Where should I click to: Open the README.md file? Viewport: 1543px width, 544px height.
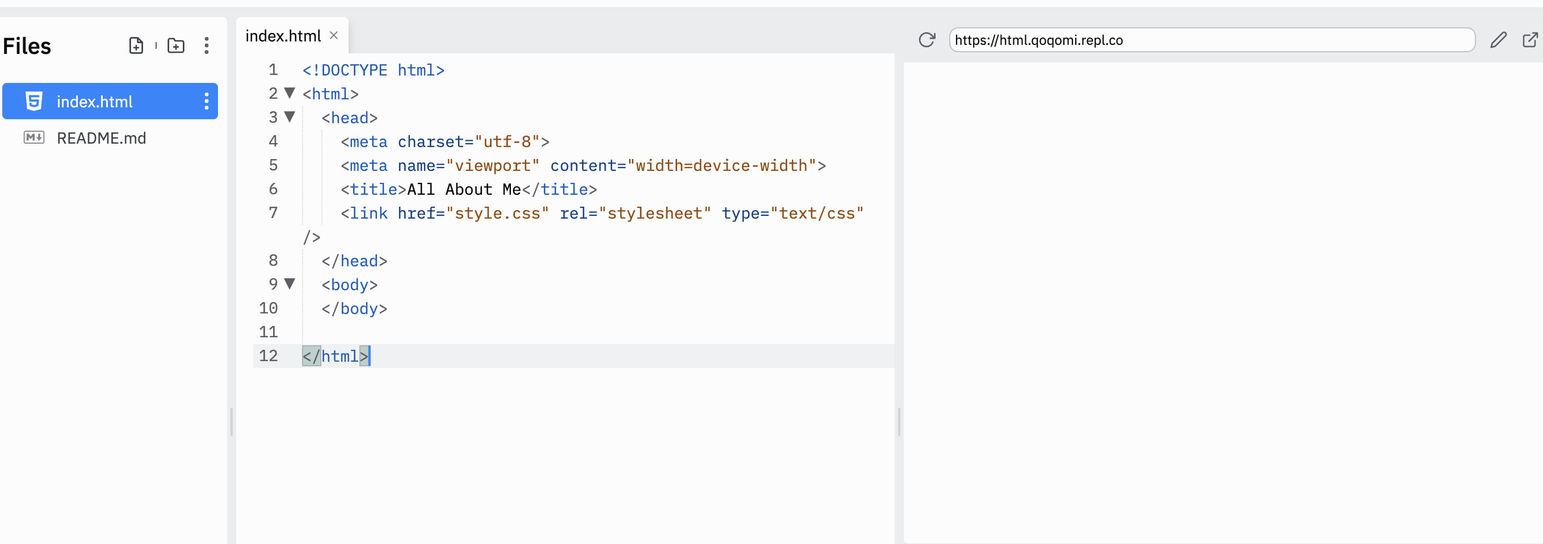point(102,138)
